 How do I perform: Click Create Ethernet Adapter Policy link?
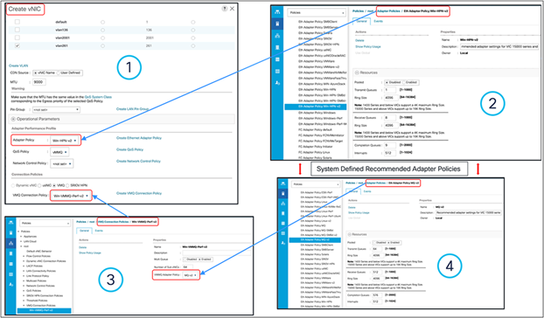[x=139, y=138]
